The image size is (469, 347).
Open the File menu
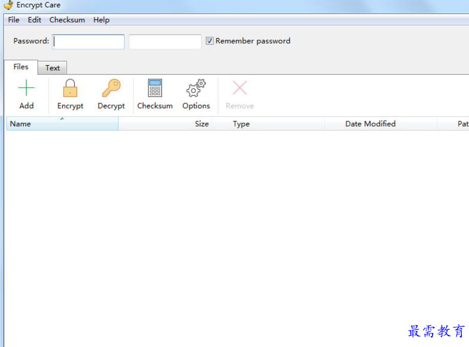point(14,20)
